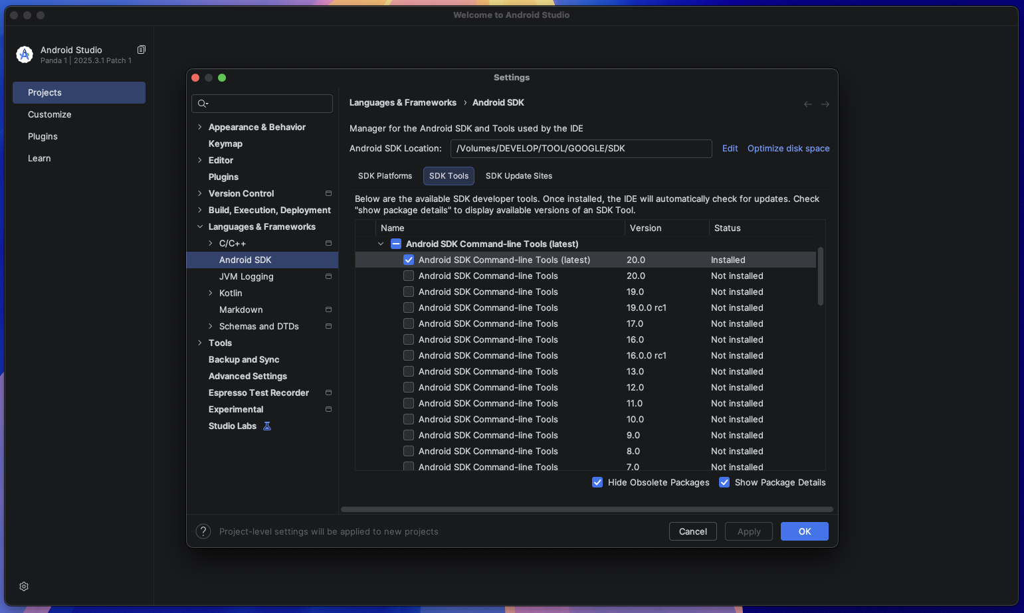The image size is (1024, 613).
Task: Check Command-line Tools version 19.0 checkbox
Action: click(x=409, y=292)
